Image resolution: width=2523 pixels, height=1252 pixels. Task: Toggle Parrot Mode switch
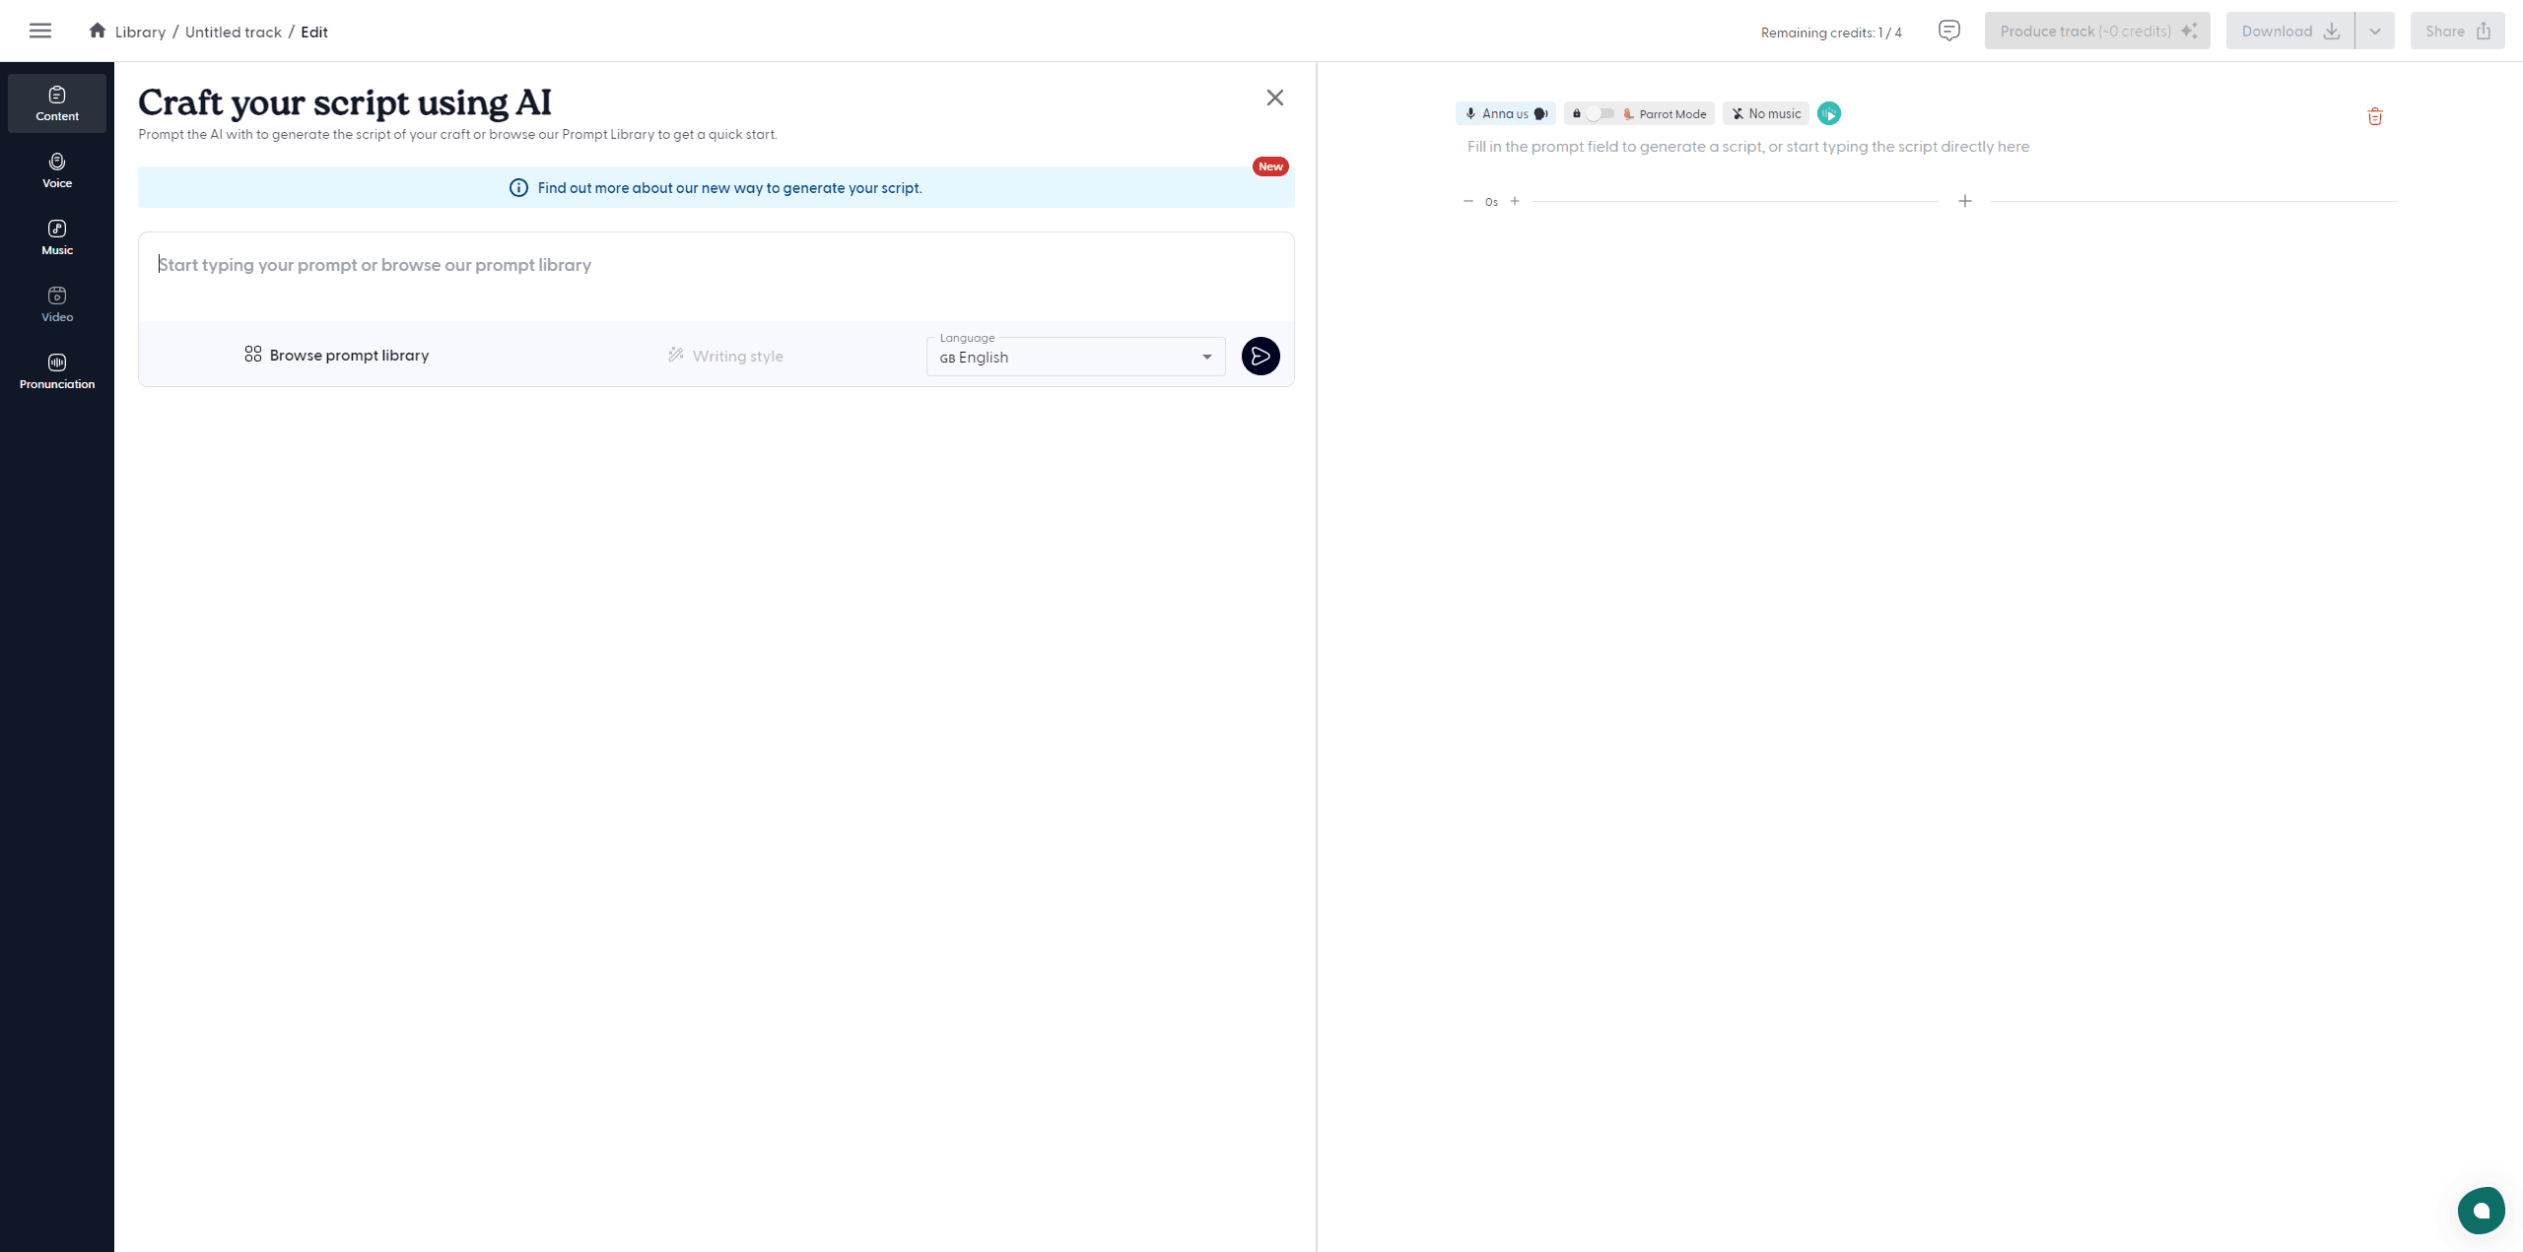coord(1599,113)
